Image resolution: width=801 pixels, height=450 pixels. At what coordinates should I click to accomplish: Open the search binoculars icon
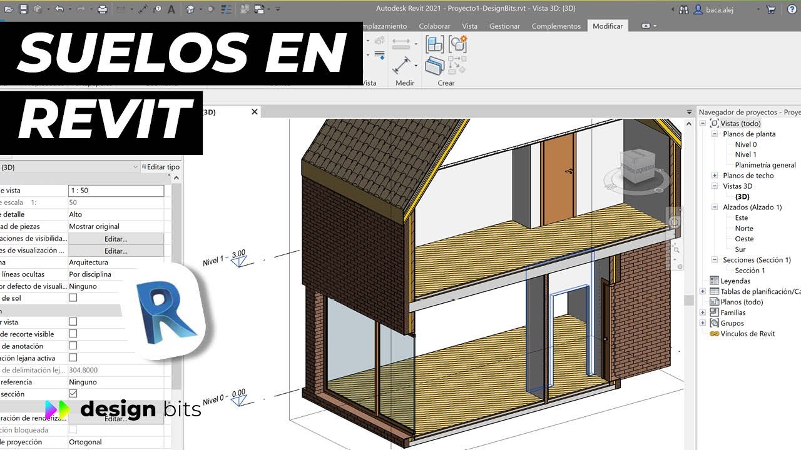683,9
